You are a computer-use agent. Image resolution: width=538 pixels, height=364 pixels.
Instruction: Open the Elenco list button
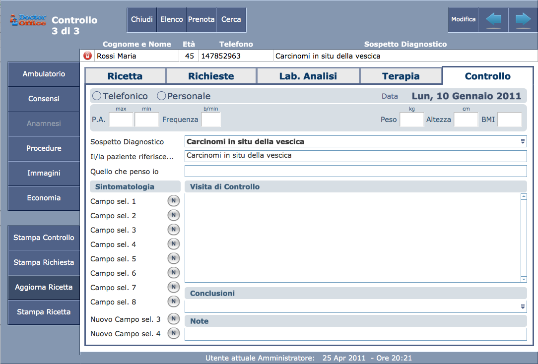pyautogui.click(x=172, y=19)
